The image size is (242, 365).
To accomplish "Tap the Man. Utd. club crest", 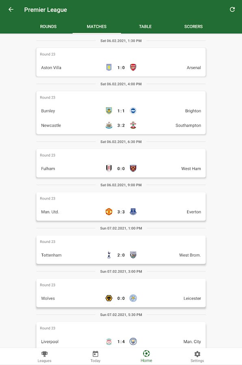I will [109, 212].
